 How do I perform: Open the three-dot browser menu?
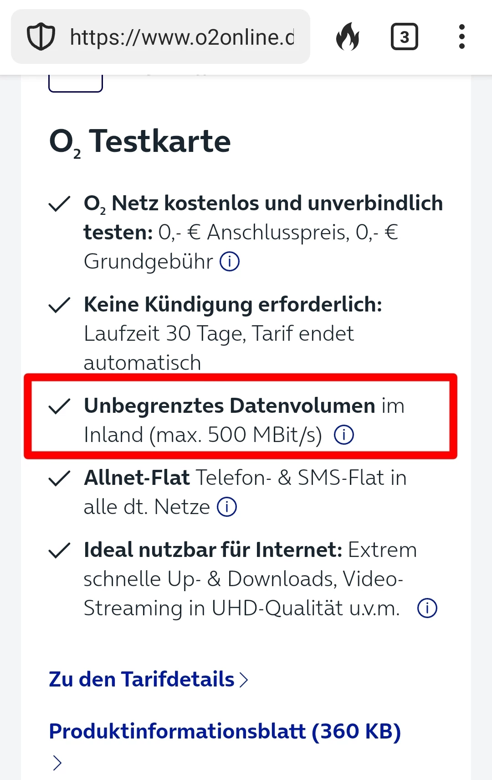pyautogui.click(x=461, y=36)
